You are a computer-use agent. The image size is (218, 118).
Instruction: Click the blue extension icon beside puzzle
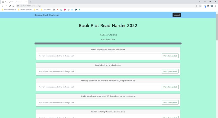pyautogui.click(x=205, y=6)
